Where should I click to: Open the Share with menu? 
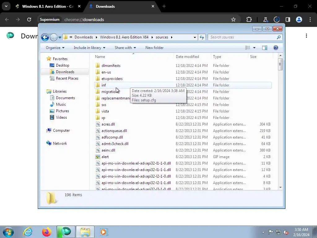tap(125, 48)
